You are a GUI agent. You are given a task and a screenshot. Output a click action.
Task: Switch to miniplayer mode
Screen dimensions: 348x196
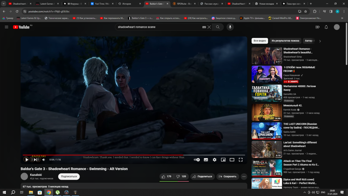(x=223, y=160)
